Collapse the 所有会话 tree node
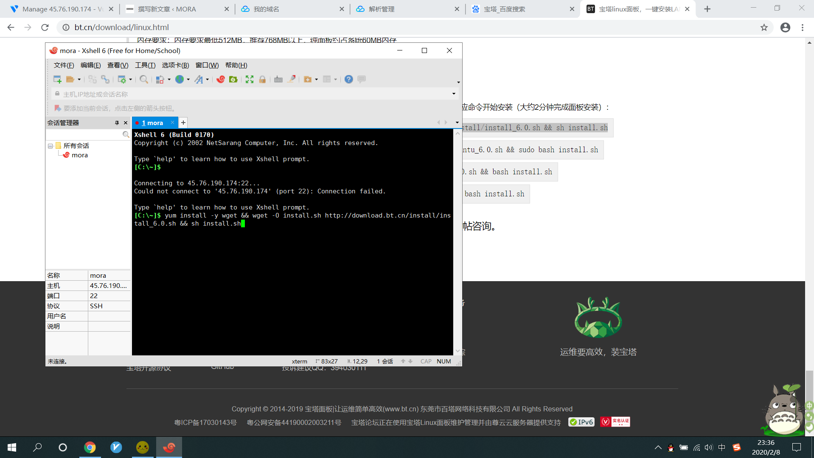Image resolution: width=814 pixels, height=458 pixels. (x=51, y=146)
